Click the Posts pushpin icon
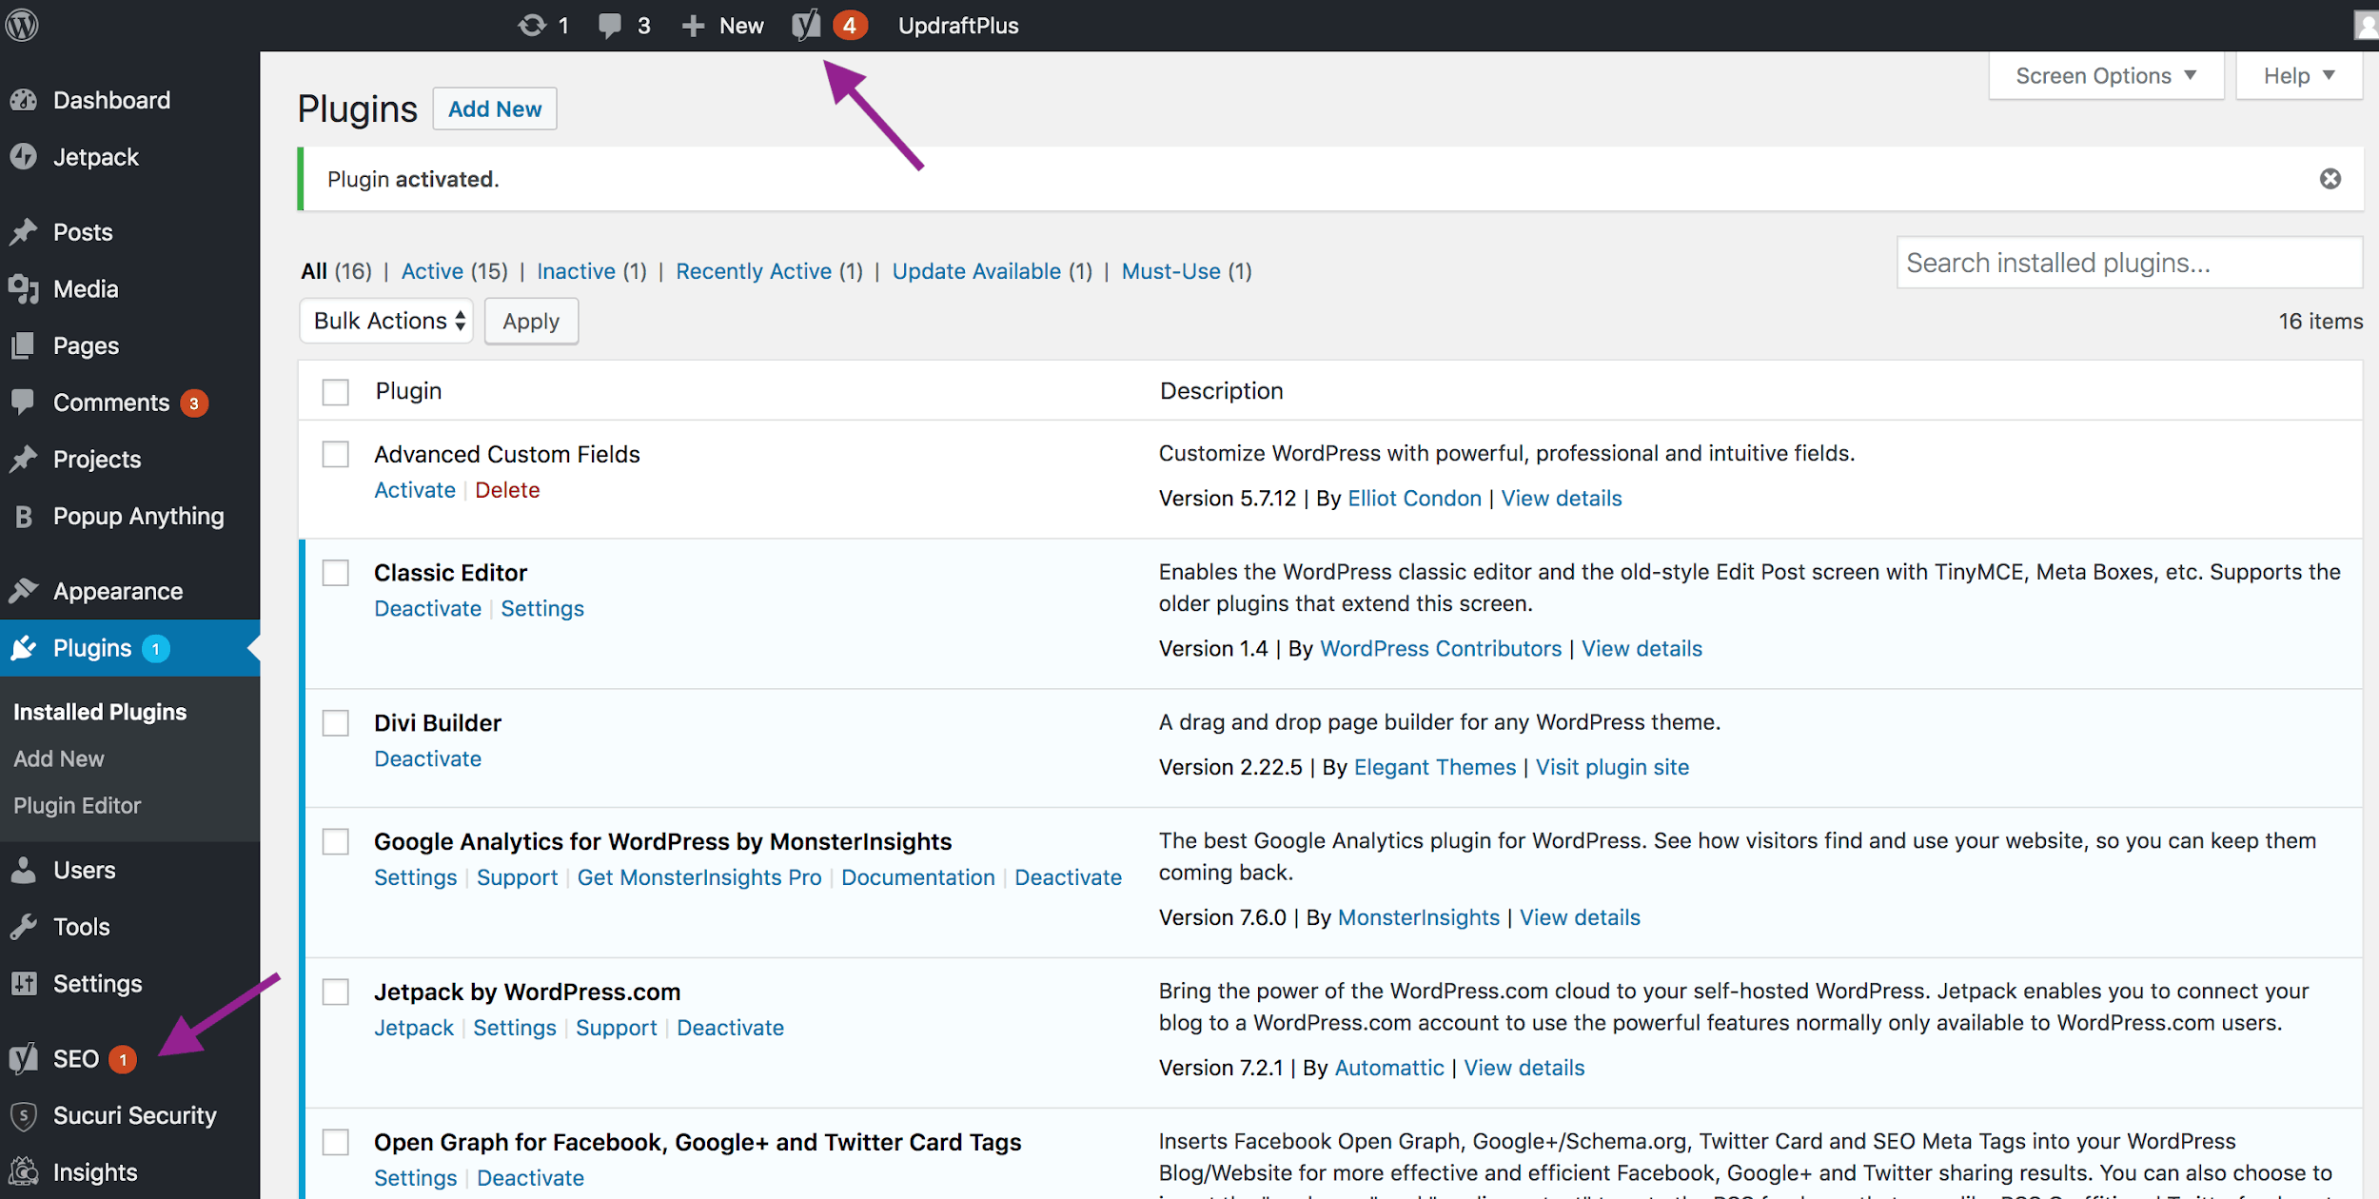This screenshot has width=2379, height=1199. [24, 232]
